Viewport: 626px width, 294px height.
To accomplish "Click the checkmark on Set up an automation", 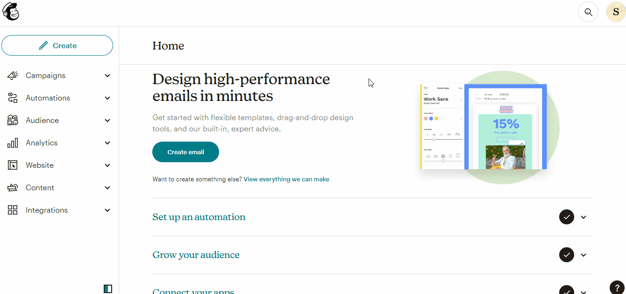I will click(x=567, y=217).
